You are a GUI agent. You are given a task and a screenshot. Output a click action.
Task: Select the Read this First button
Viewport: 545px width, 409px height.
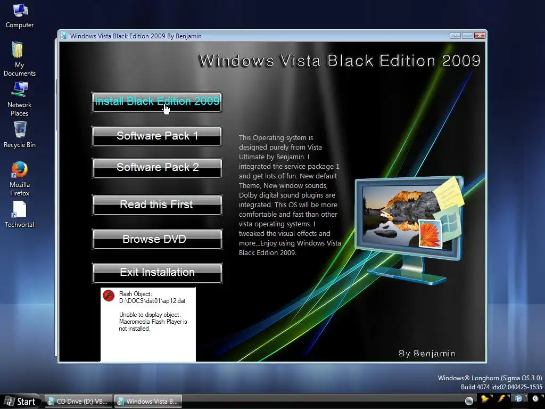click(x=157, y=204)
